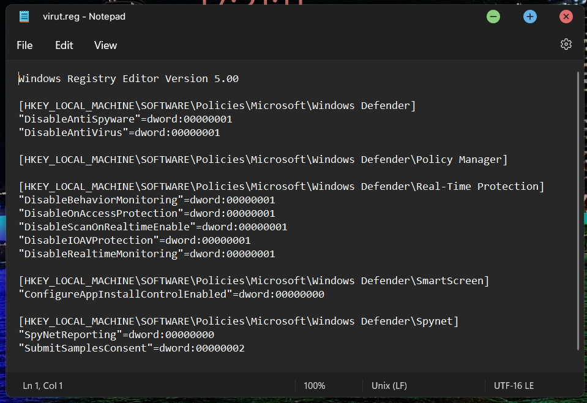The image size is (587, 403).
Task: Click the Windows Defender\Policy Manager key line
Action: click(x=263, y=160)
